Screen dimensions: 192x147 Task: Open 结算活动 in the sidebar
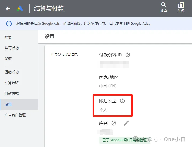coord(12,48)
